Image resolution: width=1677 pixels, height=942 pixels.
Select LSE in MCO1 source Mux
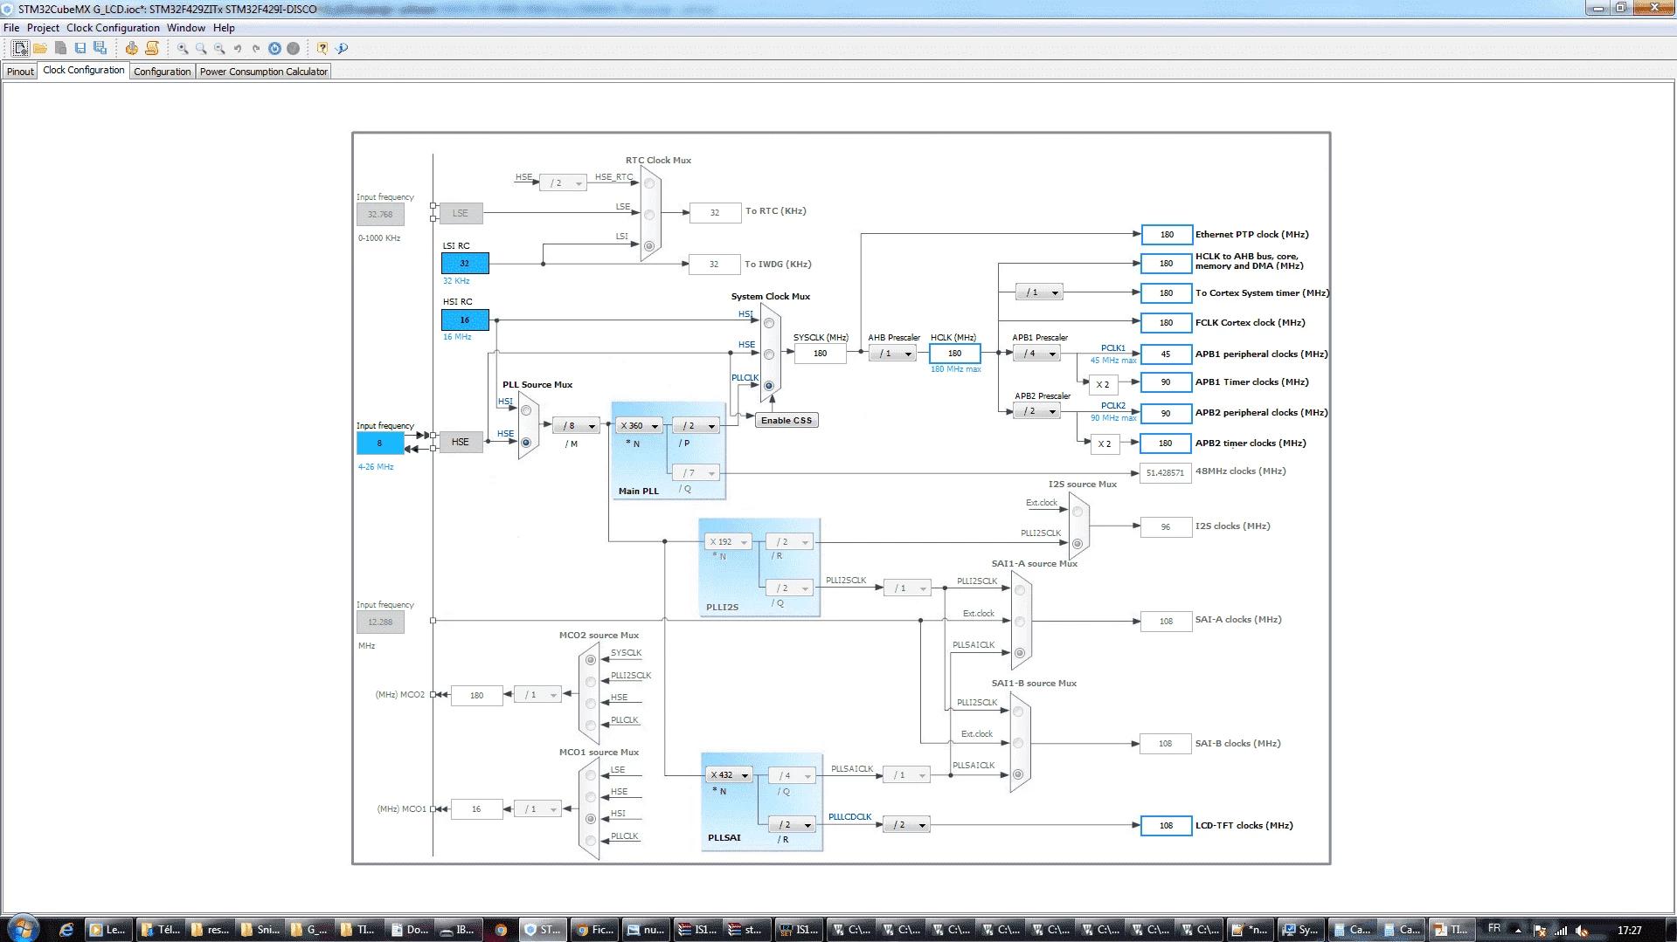point(591,775)
